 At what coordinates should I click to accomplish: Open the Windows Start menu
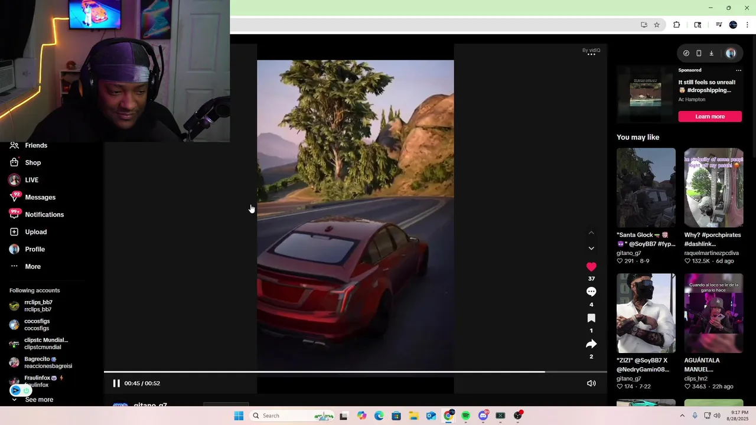tap(239, 416)
